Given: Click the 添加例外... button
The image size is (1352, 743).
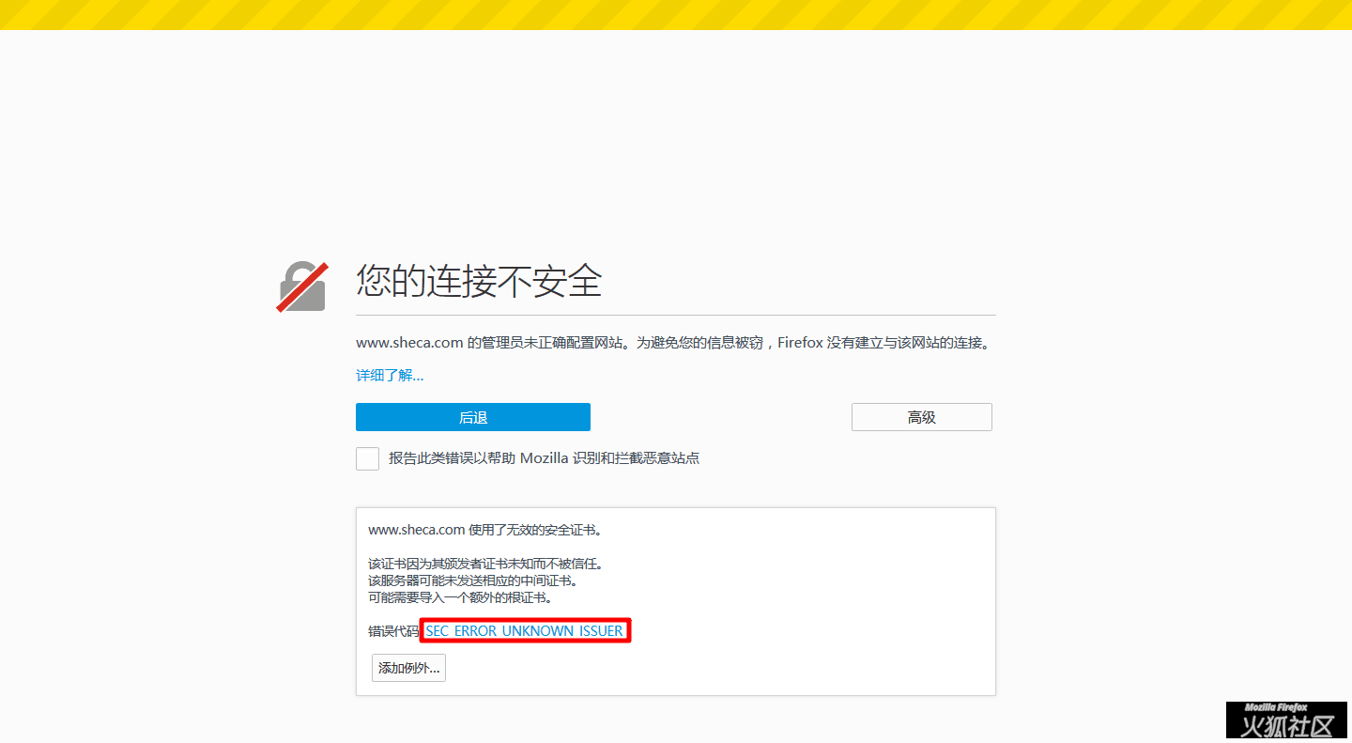Looking at the screenshot, I should click(408, 668).
